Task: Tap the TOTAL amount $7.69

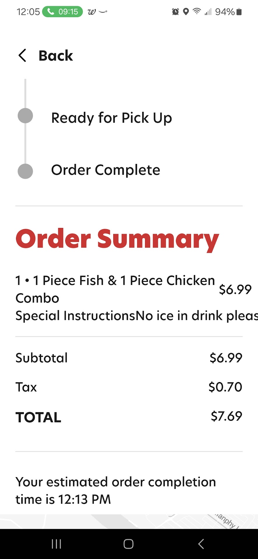Action: click(x=226, y=416)
